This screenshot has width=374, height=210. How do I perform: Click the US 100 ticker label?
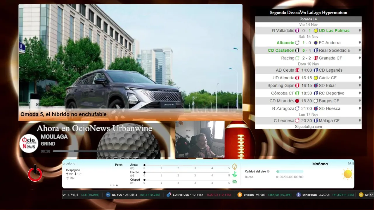(117, 195)
